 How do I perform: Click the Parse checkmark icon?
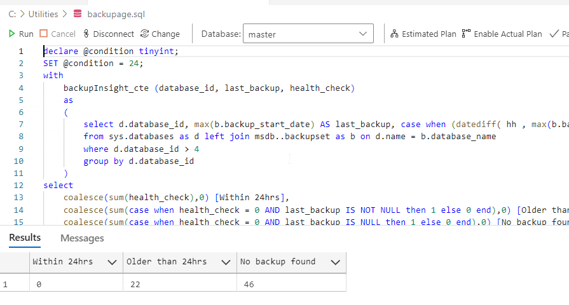tap(554, 34)
